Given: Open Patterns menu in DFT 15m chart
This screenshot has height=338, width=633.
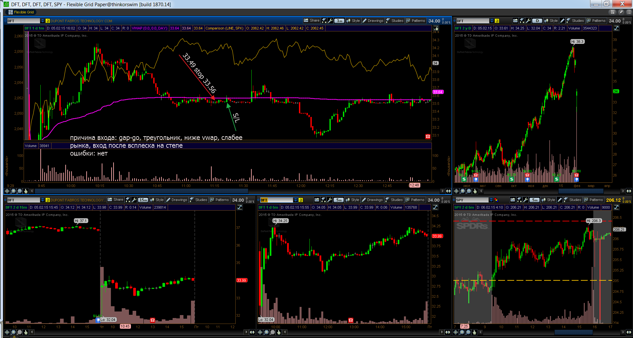Looking at the screenshot, I should coord(219,200).
